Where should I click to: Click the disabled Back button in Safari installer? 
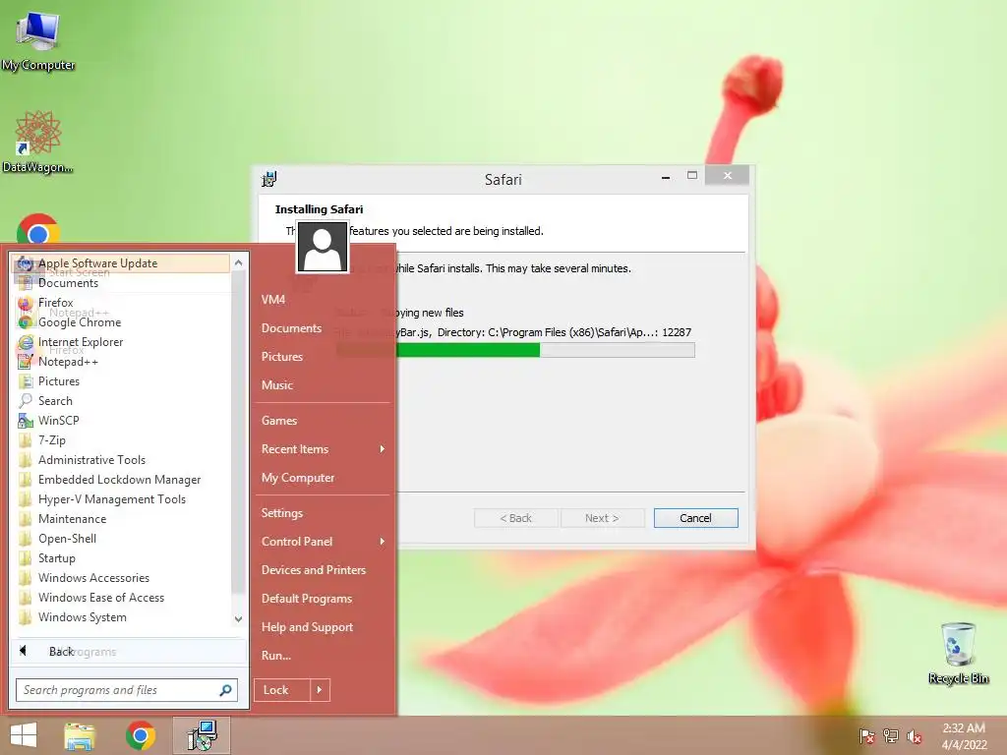515,518
